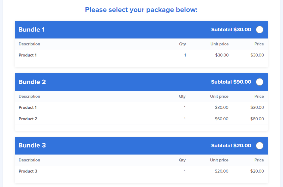Image resolution: width=283 pixels, height=187 pixels.
Task: Click the Bundle 2 header title
Action: coord(32,82)
